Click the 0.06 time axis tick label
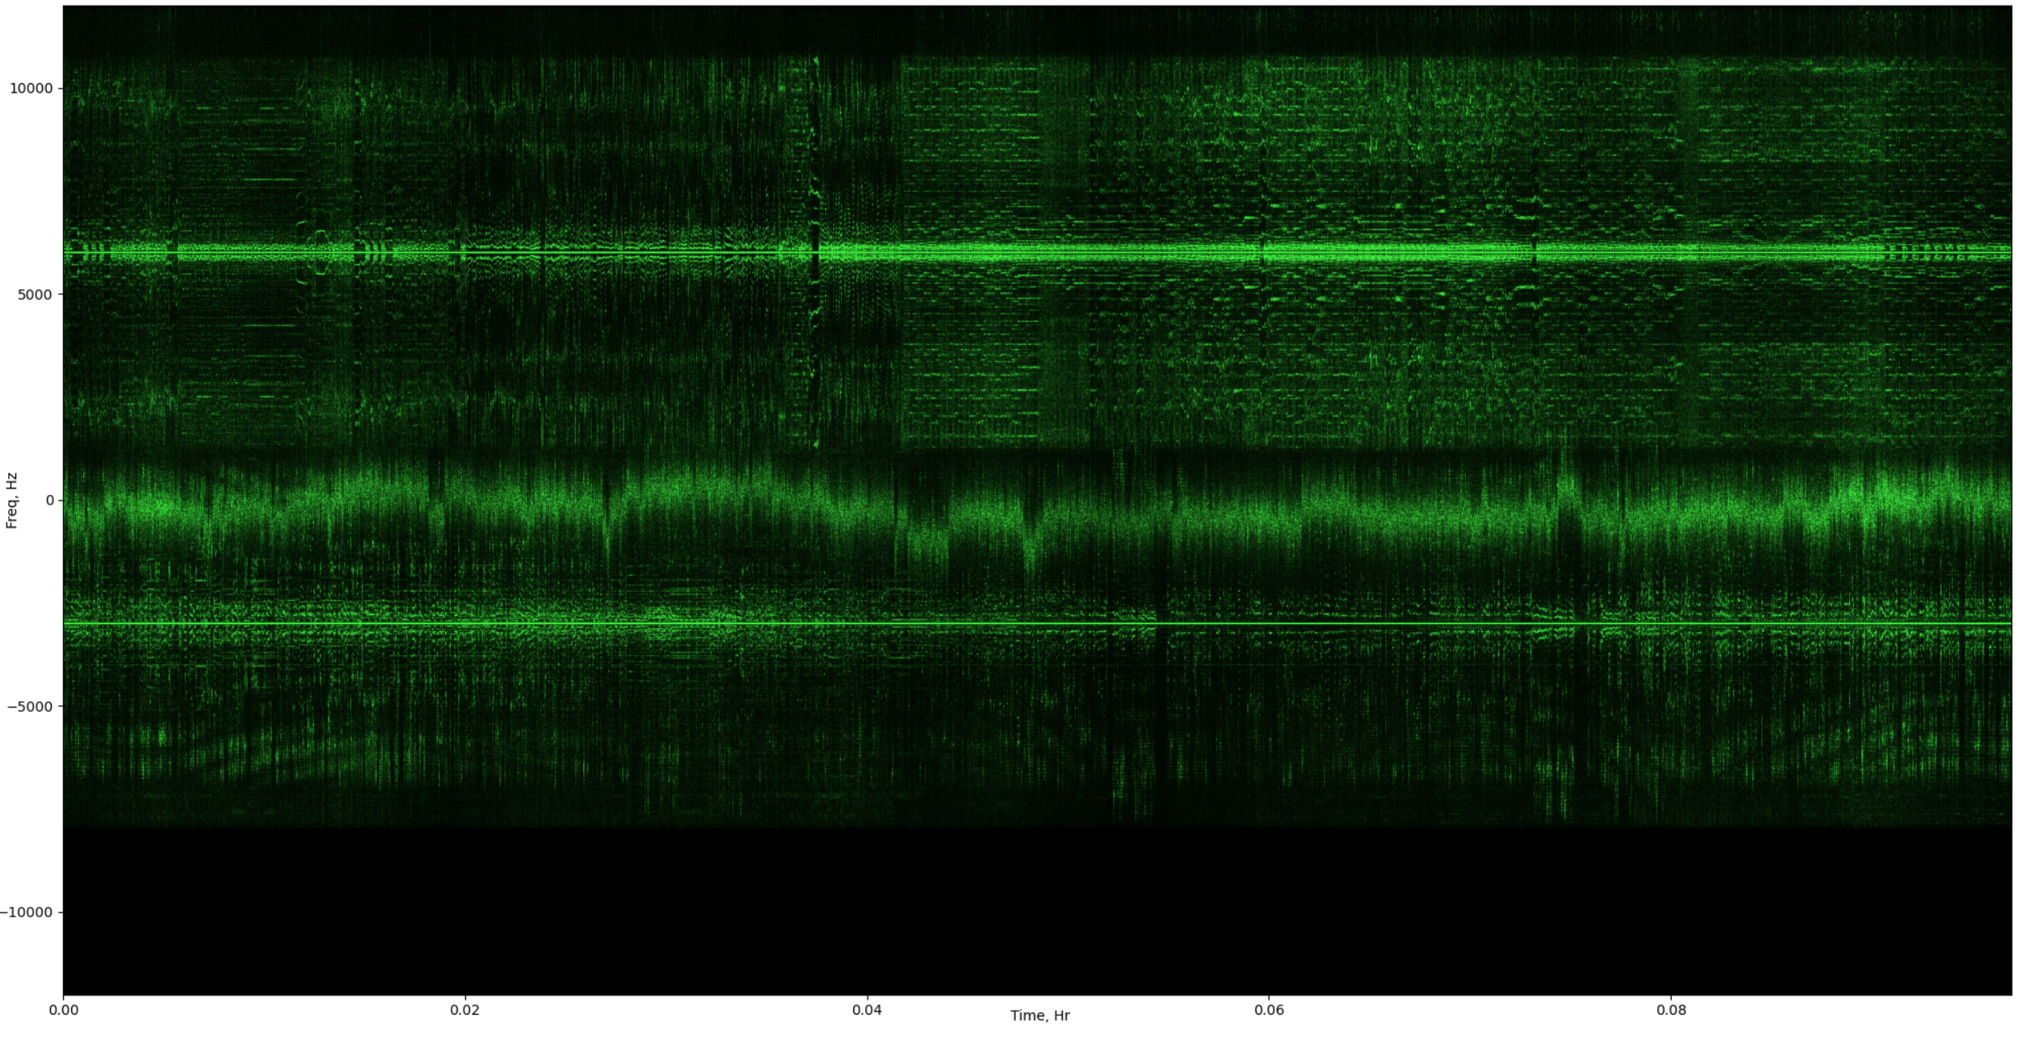 click(1268, 1010)
